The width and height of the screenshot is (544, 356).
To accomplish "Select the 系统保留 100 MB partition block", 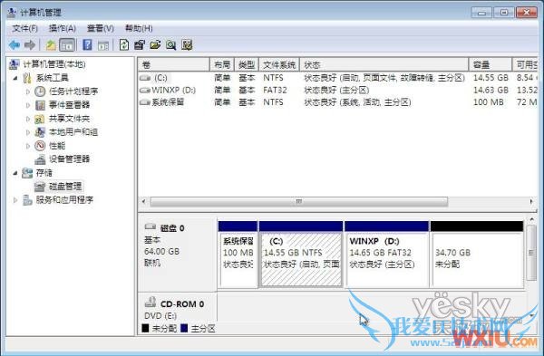I will (x=238, y=255).
